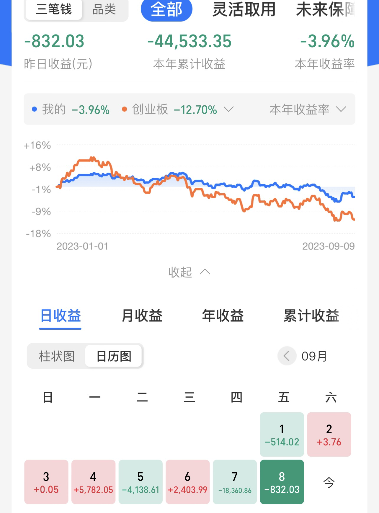
Task: Switch to 累计收益 tab
Action: point(311,316)
